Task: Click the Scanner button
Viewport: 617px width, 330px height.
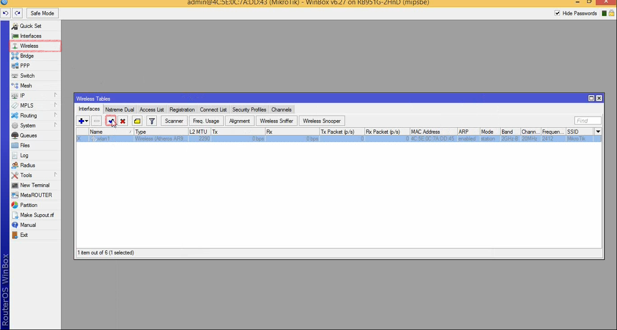Action: [174, 121]
